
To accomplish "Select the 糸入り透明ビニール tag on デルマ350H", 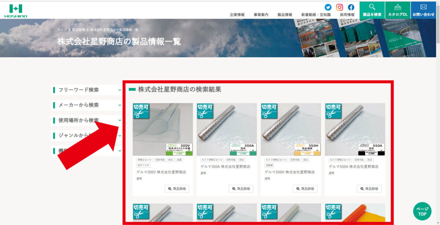I will point(276,160).
